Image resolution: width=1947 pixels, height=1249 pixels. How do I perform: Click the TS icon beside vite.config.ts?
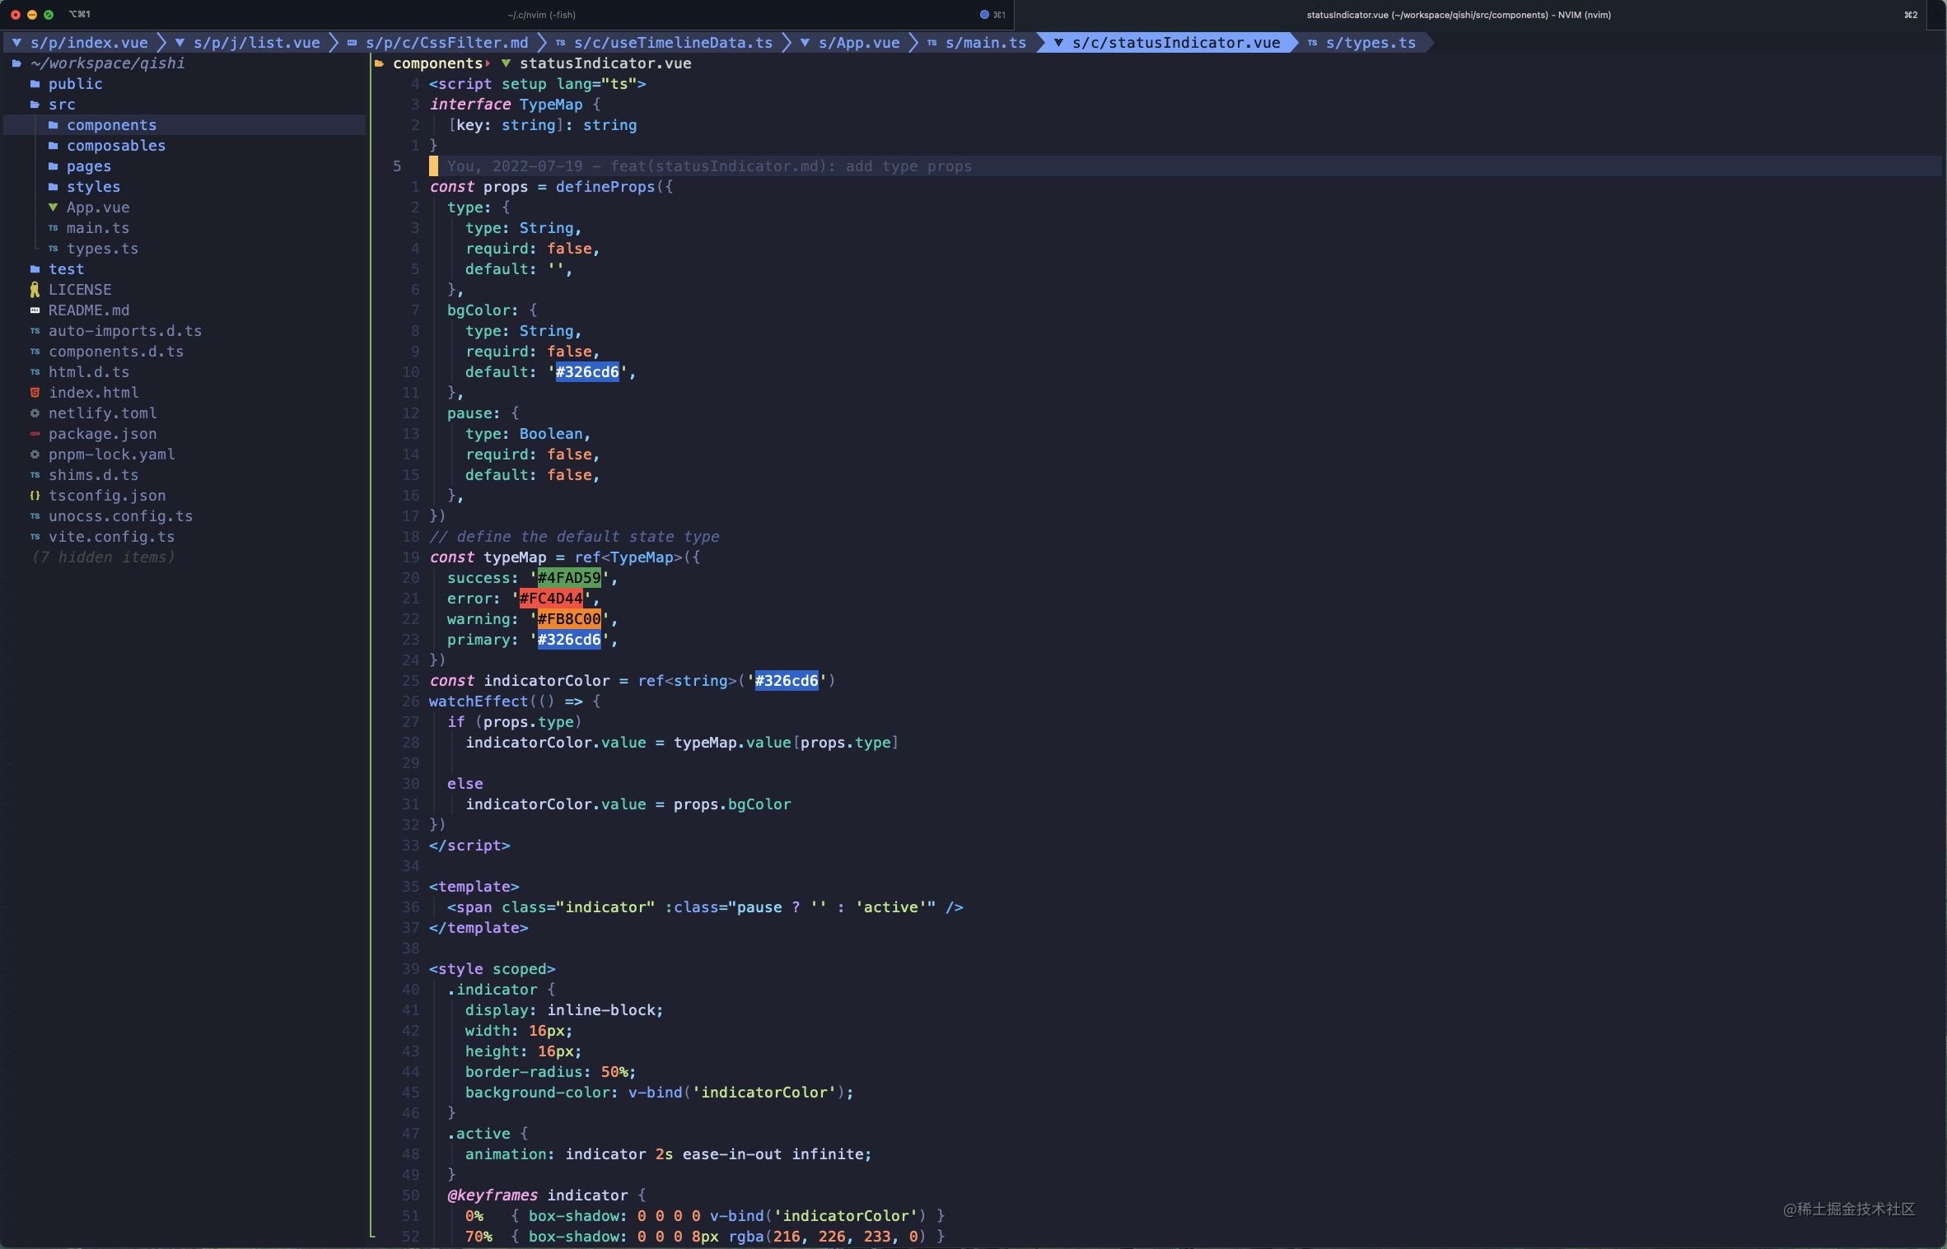click(35, 537)
